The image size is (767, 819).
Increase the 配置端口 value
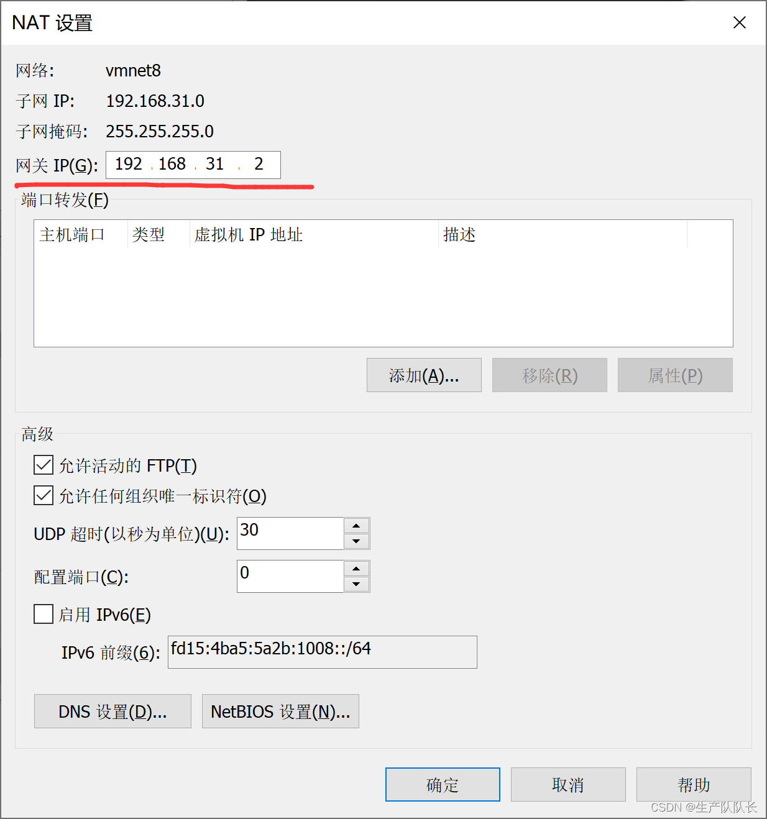click(x=356, y=569)
